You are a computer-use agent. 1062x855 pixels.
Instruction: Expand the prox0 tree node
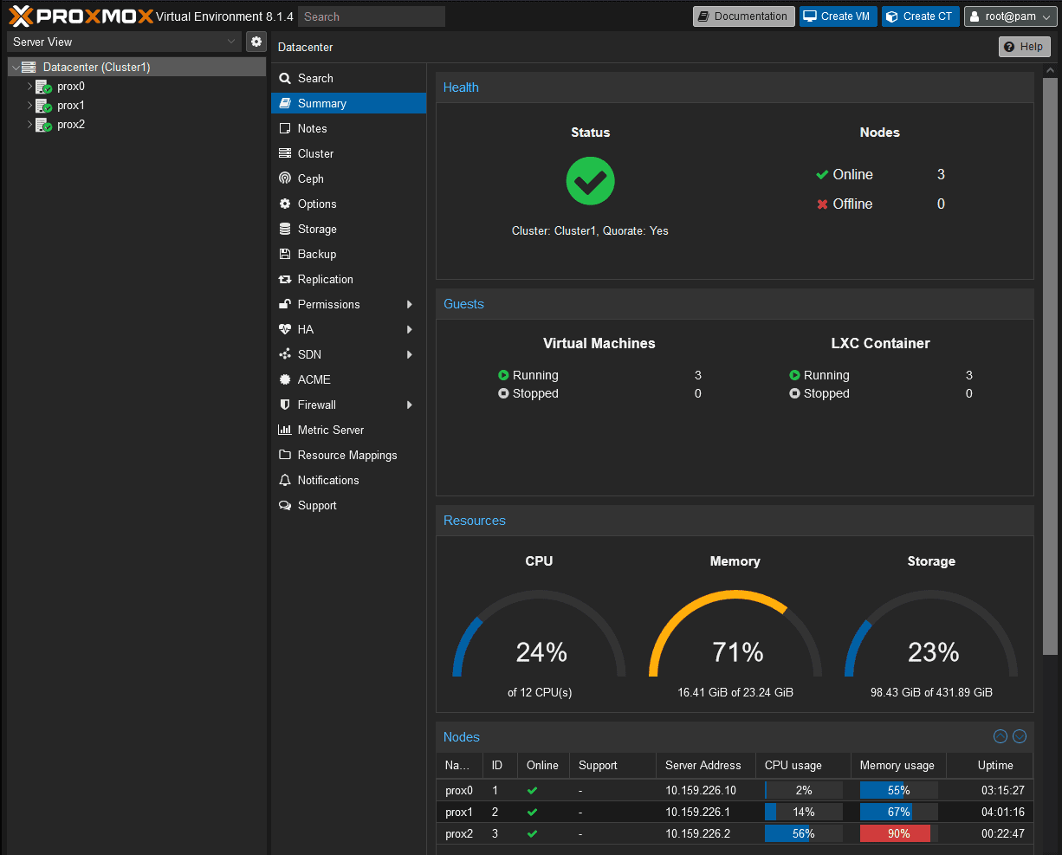29,87
